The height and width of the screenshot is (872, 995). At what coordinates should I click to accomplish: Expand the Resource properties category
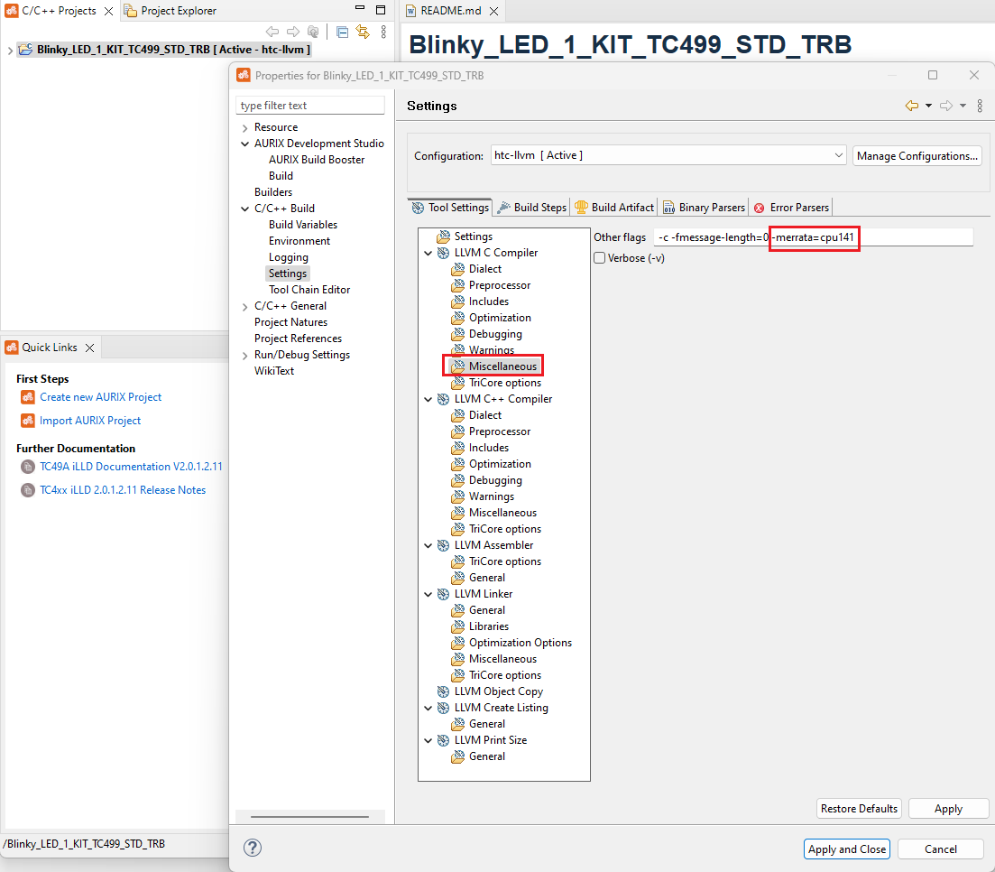tap(244, 127)
